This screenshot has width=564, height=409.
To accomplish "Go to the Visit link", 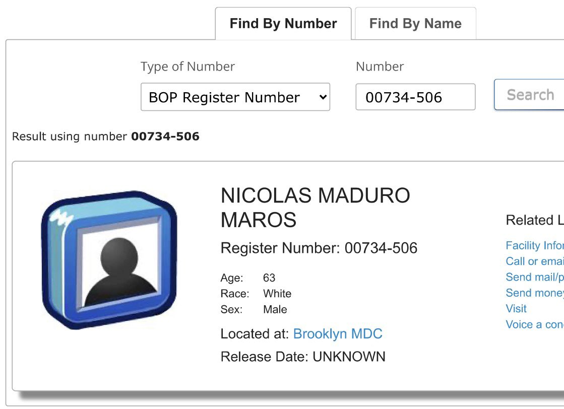I will coord(516,309).
